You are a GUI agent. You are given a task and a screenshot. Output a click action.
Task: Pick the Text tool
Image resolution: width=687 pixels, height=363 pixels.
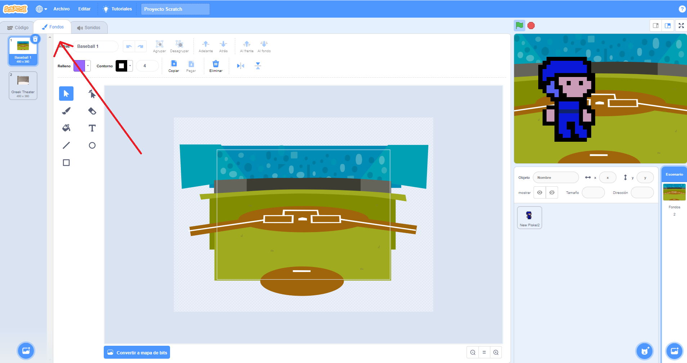92,128
